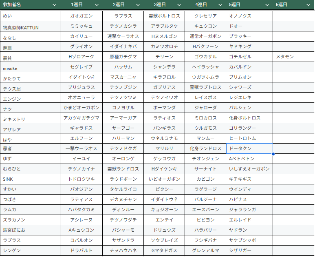Select the cell containing グレンアルマ

point(205,250)
